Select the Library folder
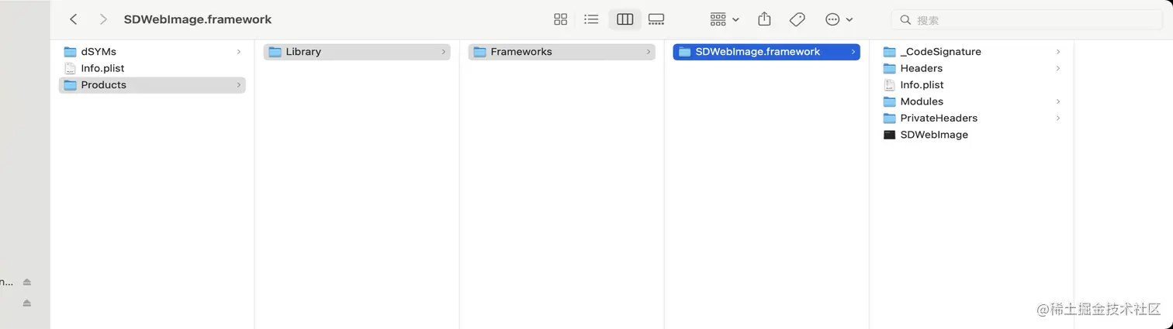Image resolution: width=1173 pixels, height=329 pixels. tap(357, 52)
